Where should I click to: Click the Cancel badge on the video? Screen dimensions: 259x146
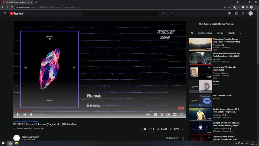[181, 108]
